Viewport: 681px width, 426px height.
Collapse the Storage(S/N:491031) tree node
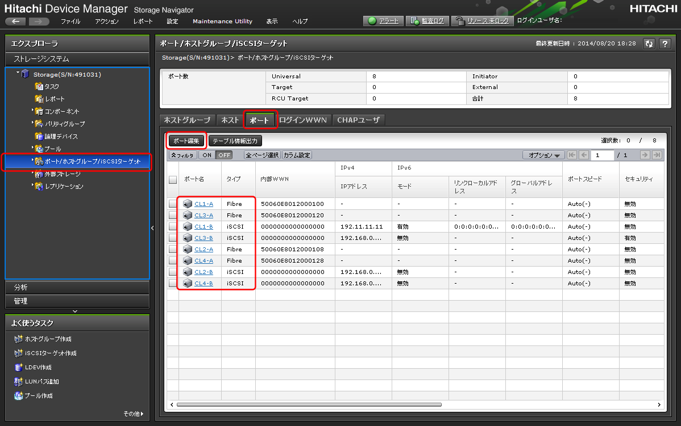point(18,73)
